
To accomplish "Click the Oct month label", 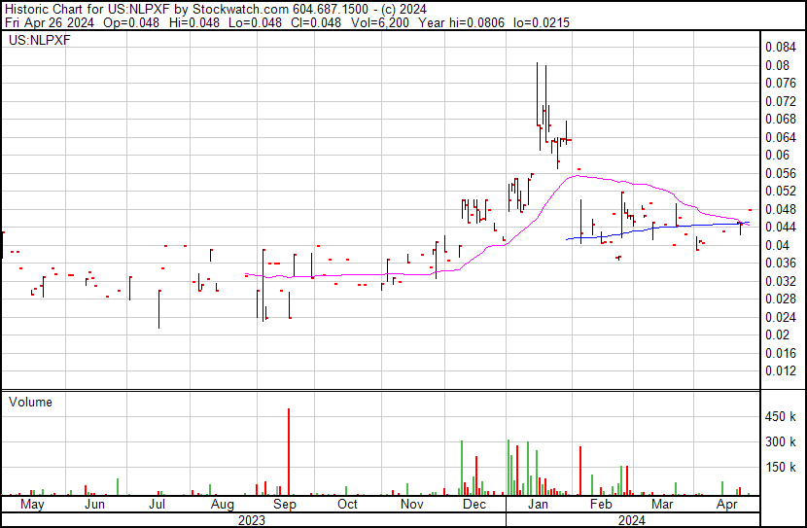I will click(x=347, y=505).
